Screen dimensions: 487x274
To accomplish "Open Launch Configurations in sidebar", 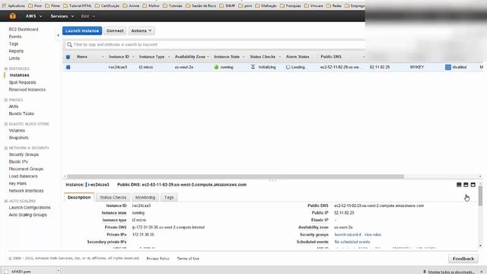I will pos(30,208).
